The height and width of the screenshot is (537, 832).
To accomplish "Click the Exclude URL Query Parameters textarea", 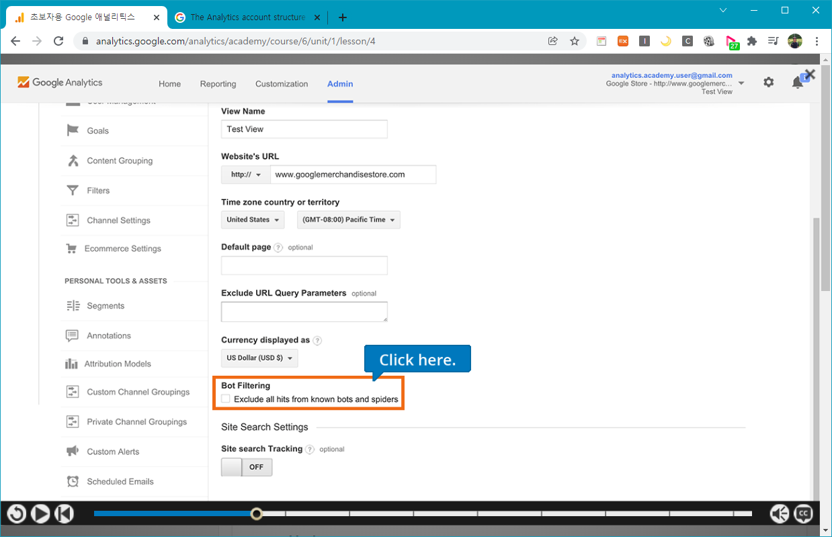I will [304, 312].
